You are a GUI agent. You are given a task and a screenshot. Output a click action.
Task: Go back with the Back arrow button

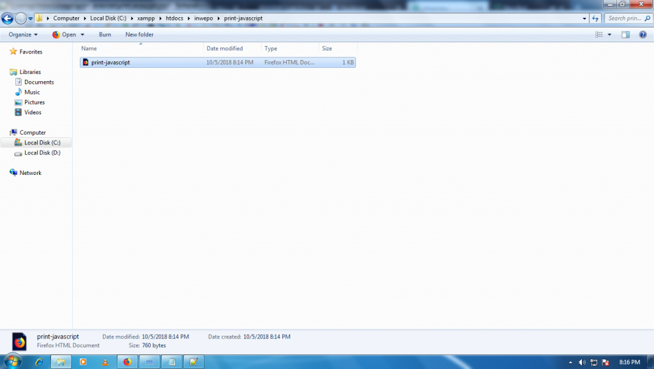[x=7, y=19]
